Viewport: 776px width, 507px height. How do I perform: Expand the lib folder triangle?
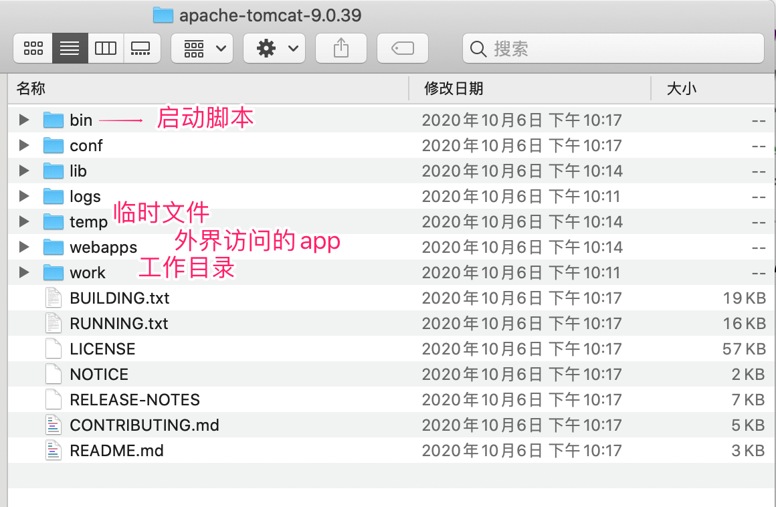pos(24,171)
